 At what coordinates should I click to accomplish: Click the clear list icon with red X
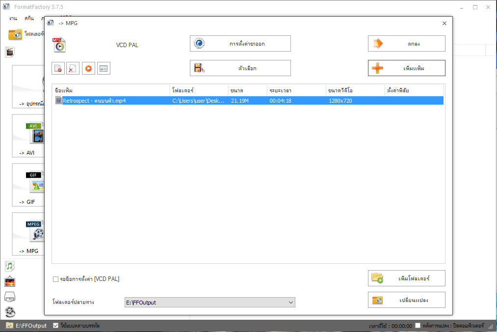click(73, 68)
